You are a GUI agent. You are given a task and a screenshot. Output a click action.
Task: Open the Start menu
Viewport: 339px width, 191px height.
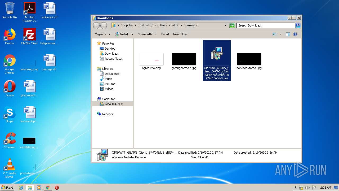[x=7, y=188]
